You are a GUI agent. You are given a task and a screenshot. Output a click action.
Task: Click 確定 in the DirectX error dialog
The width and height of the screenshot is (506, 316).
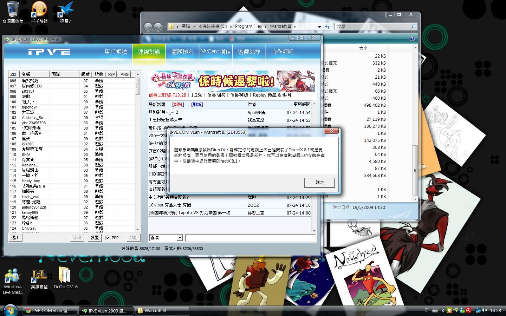(319, 183)
